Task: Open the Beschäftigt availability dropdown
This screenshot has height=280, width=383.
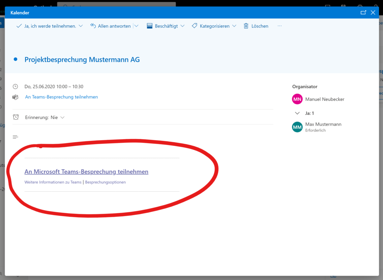Action: (183, 26)
